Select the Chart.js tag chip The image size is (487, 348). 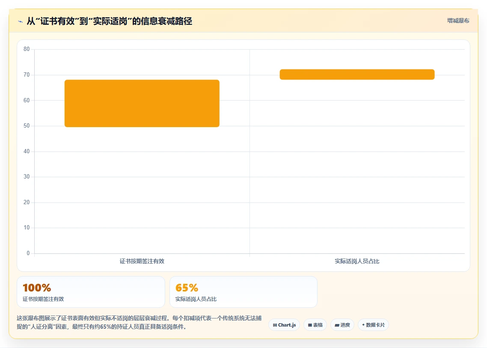point(284,325)
